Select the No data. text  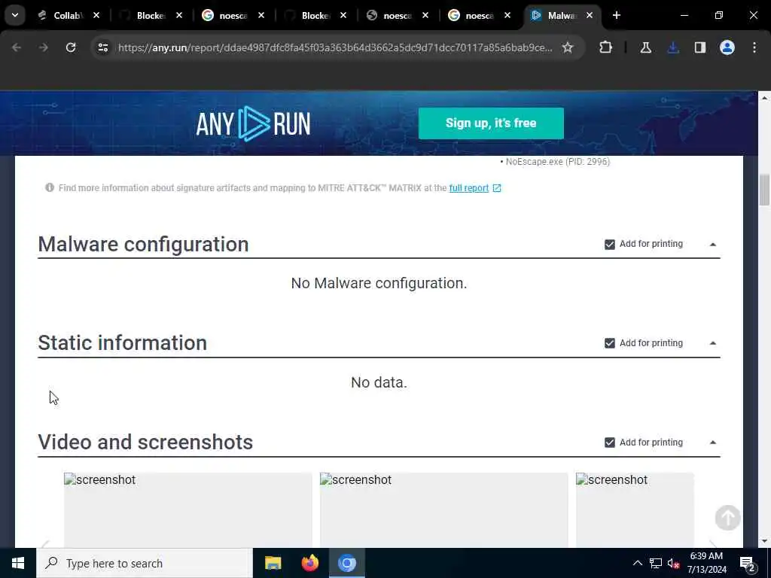coord(379,382)
